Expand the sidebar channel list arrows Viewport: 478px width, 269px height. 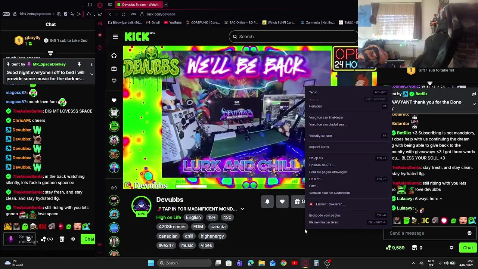coord(114,188)
